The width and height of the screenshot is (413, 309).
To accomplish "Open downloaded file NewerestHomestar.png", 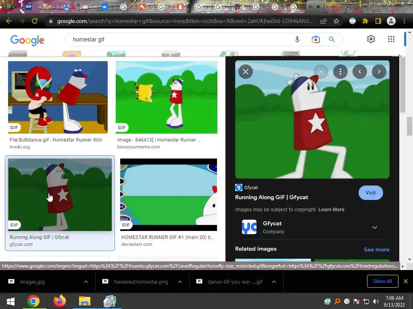I will point(141,282).
